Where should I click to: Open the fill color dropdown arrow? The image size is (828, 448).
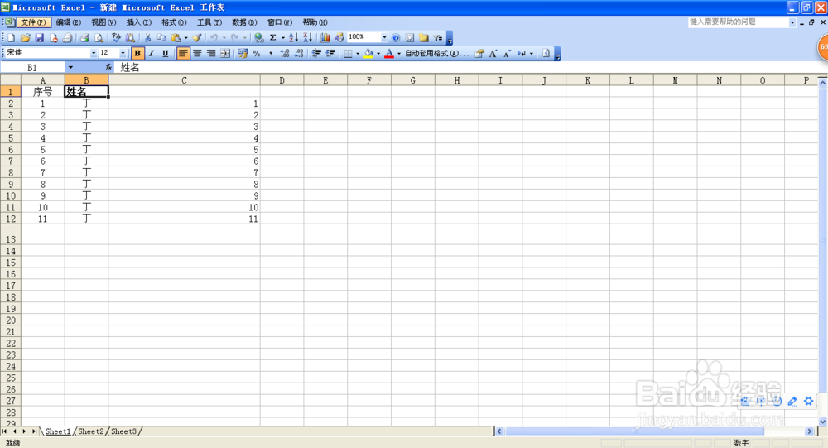point(378,53)
